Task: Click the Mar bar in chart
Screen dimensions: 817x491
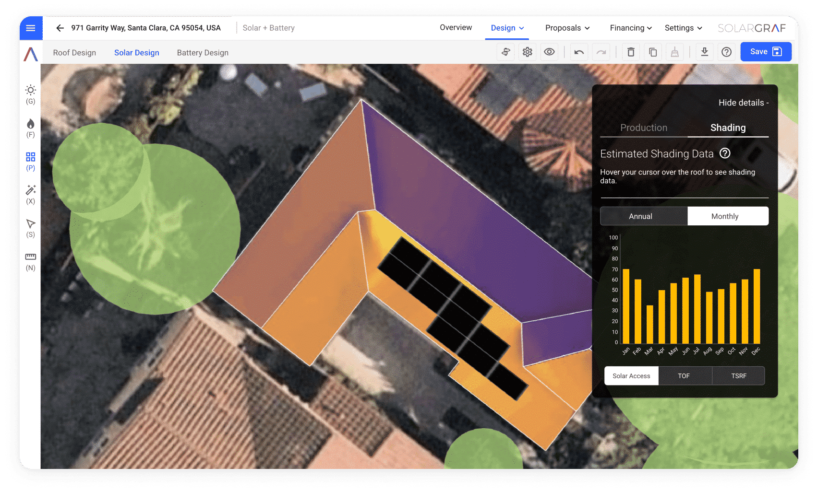Action: click(650, 324)
